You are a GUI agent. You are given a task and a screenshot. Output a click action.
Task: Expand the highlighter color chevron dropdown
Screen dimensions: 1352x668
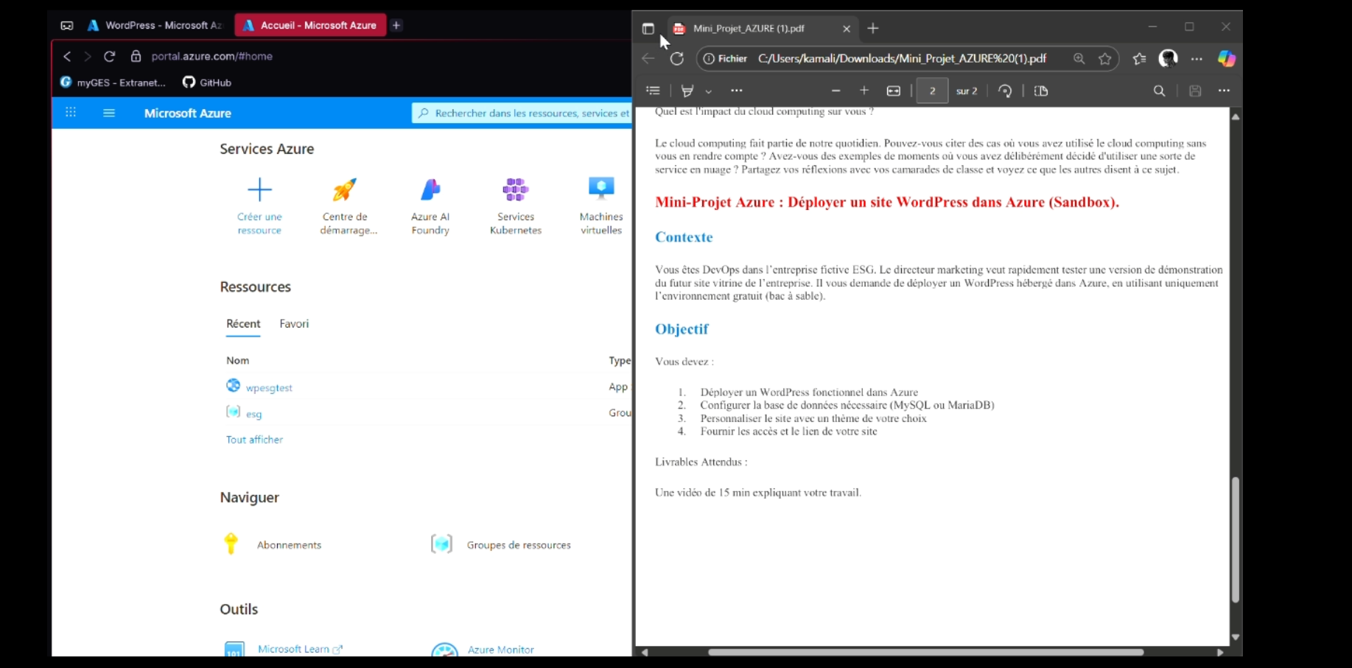pyautogui.click(x=708, y=91)
